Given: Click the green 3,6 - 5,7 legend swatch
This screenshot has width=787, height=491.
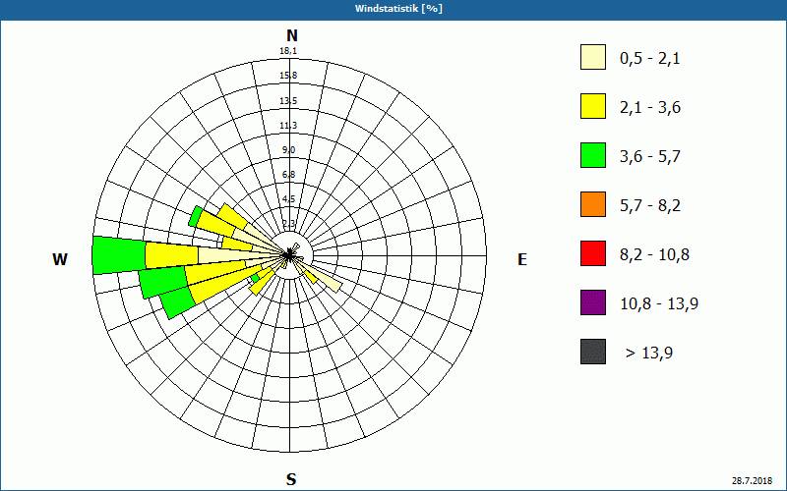Looking at the screenshot, I should 593,155.
